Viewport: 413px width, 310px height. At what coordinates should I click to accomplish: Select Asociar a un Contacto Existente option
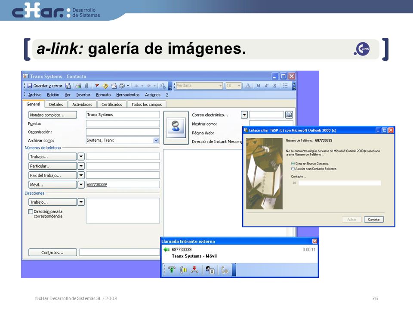[x=293, y=169]
